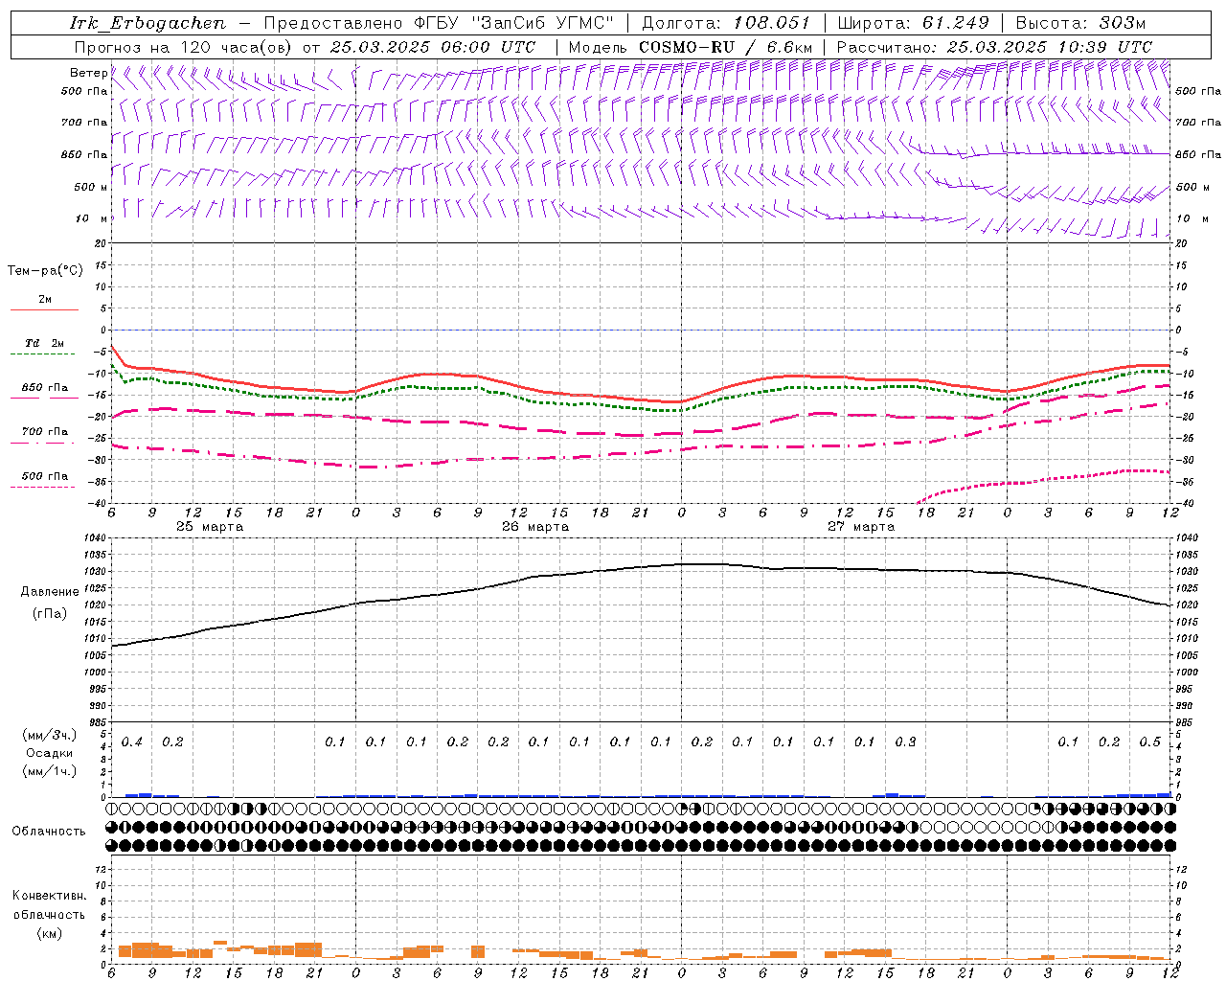Image resolution: width=1226 pixels, height=981 pixels.
Task: Click 'Прогноз на 120 часа(ов)' forecast length text
Action: tap(184, 47)
